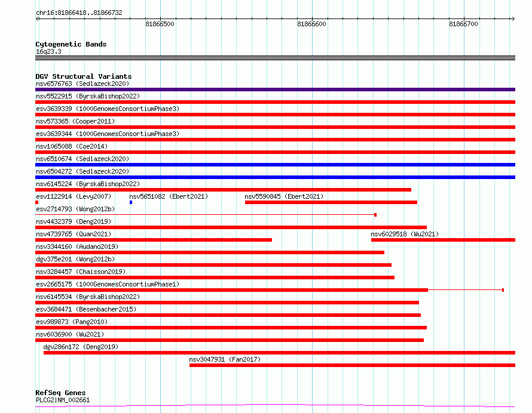532x413 pixels.
Task: Click the Cytogenetic Bands track heading
Action: click(x=71, y=44)
